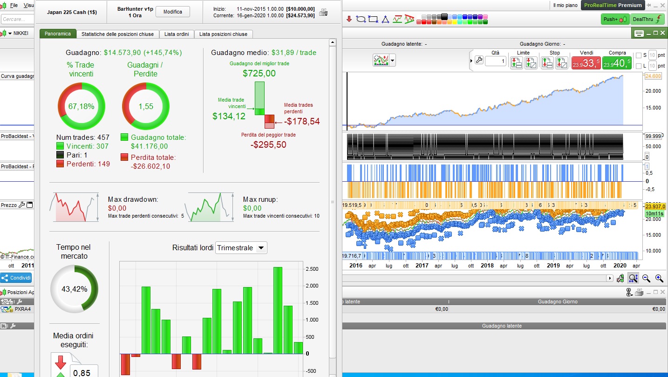The width and height of the screenshot is (668, 377).
Task: Enable the S points checkbox
Action: tap(638, 55)
